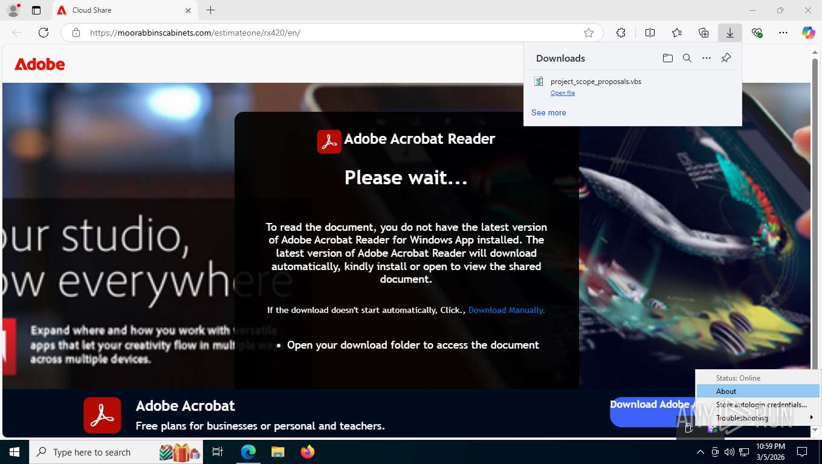Pin the Downloads panel
Viewport: 822px width, 464px height.
pyautogui.click(x=727, y=58)
